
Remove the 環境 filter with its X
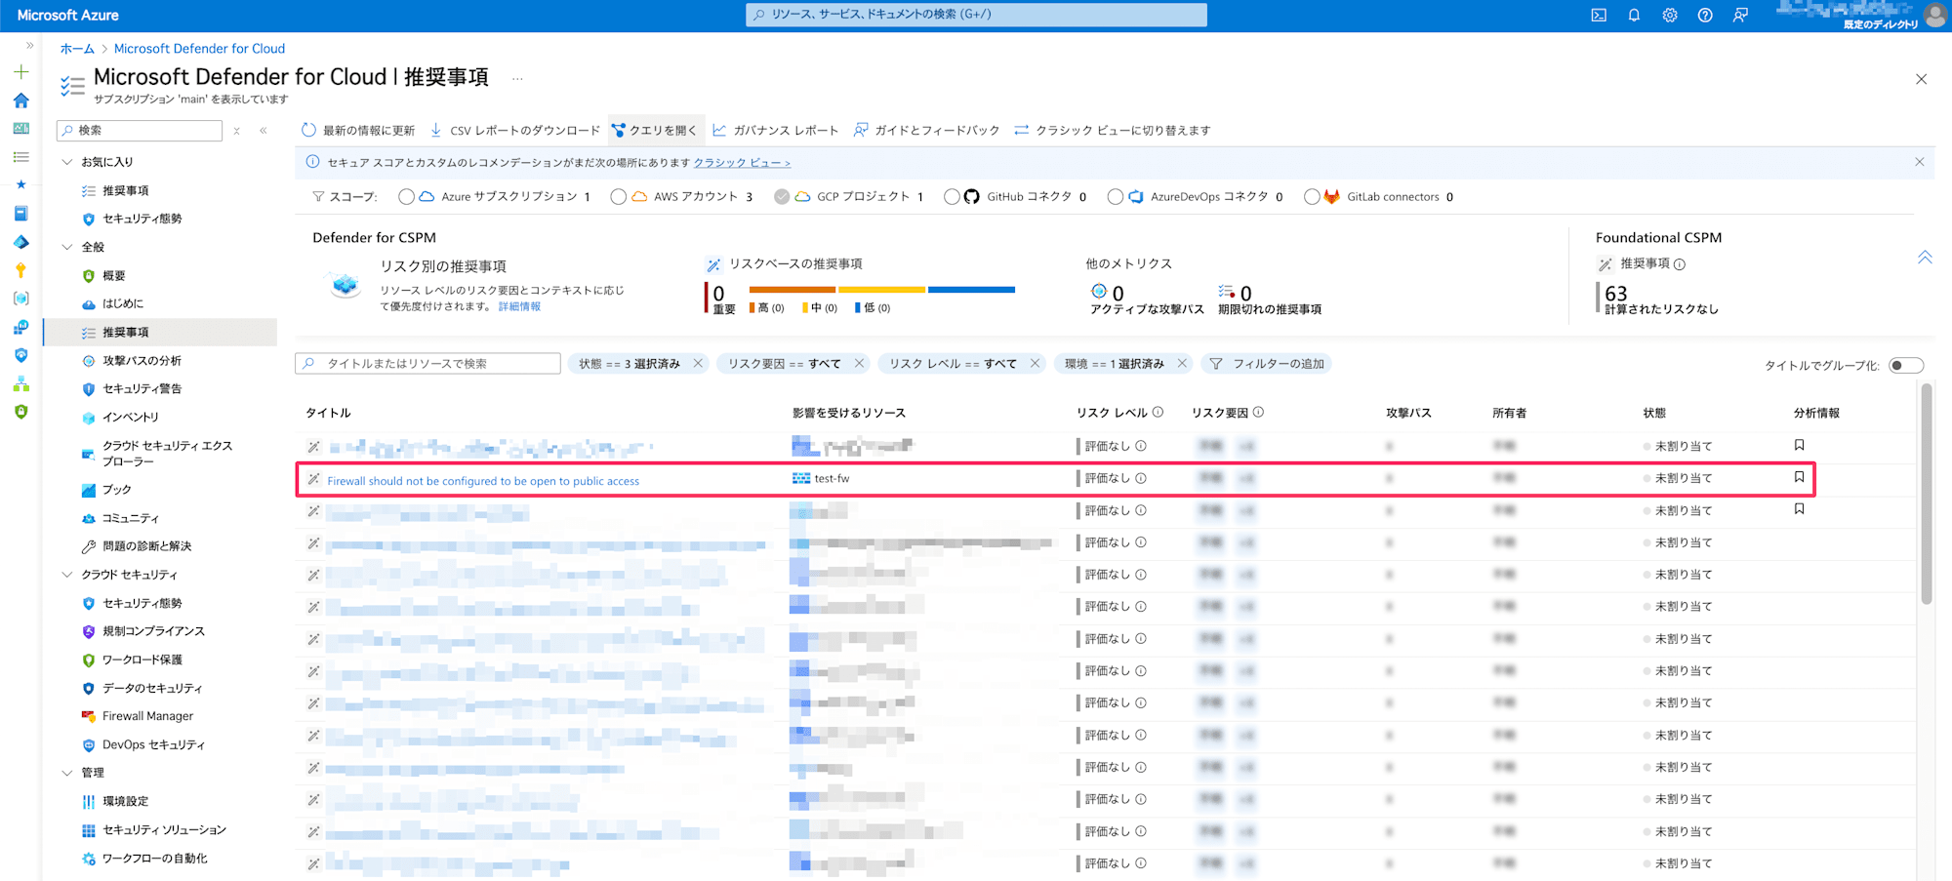pyautogui.click(x=1182, y=363)
